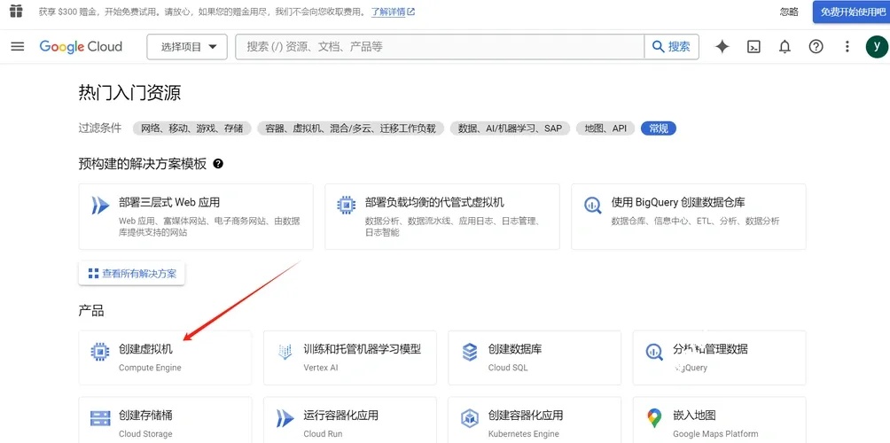Click the 部署三层式 Web 应用 icon
Viewport: 890px width, 443px height.
click(x=100, y=205)
